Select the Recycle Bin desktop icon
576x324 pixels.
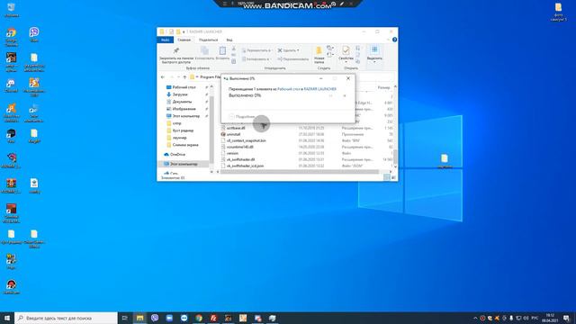tap(11, 10)
